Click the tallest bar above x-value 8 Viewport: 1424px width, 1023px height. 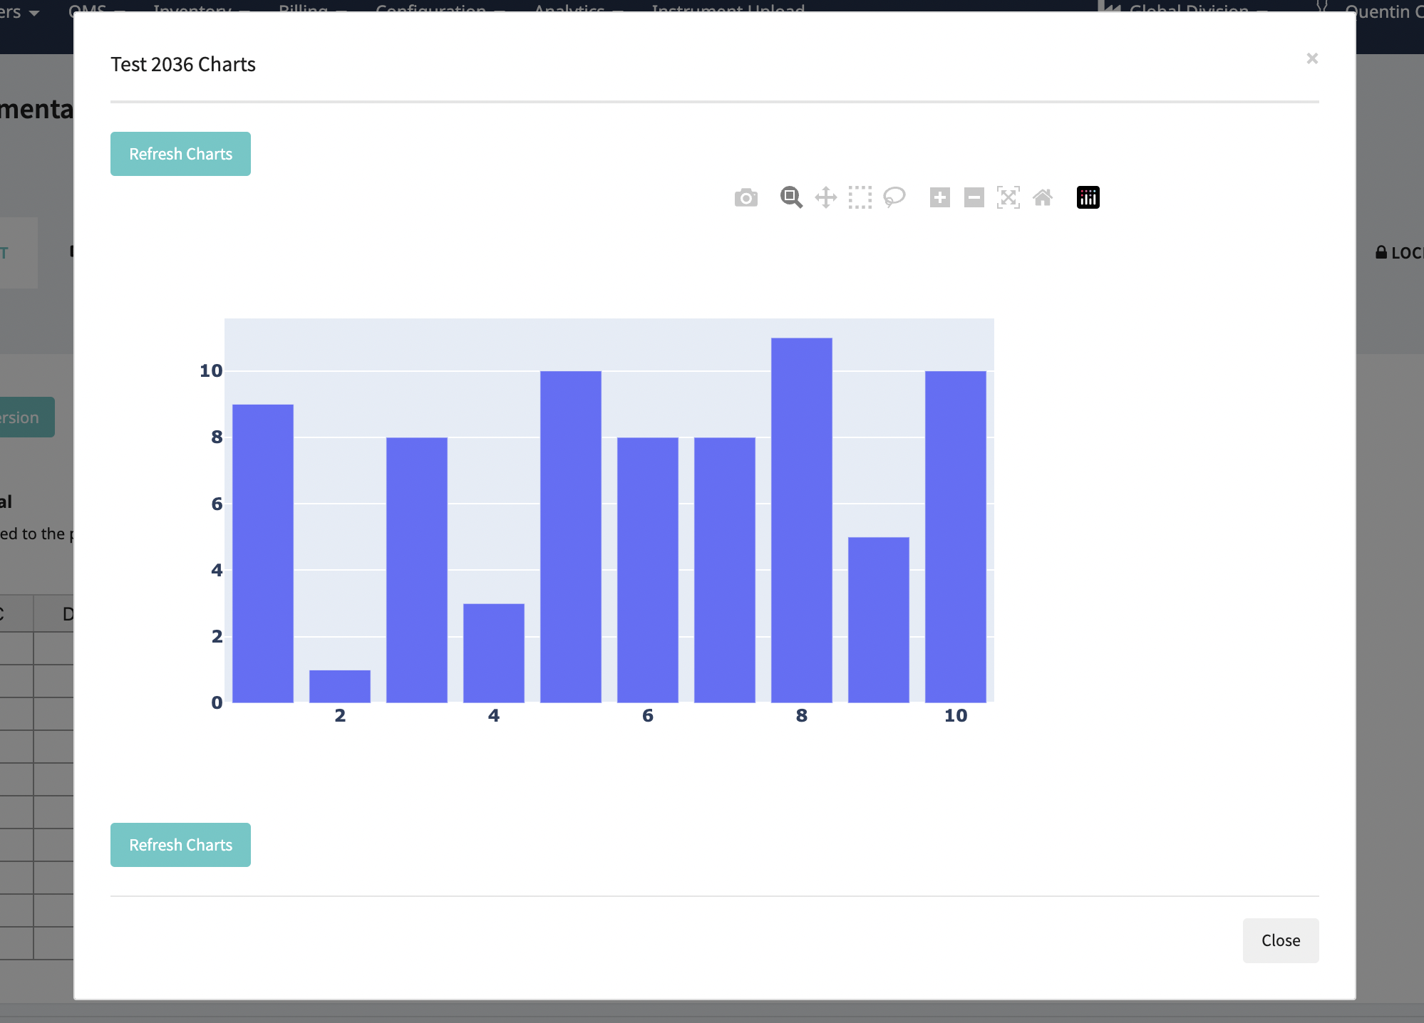coord(801,520)
